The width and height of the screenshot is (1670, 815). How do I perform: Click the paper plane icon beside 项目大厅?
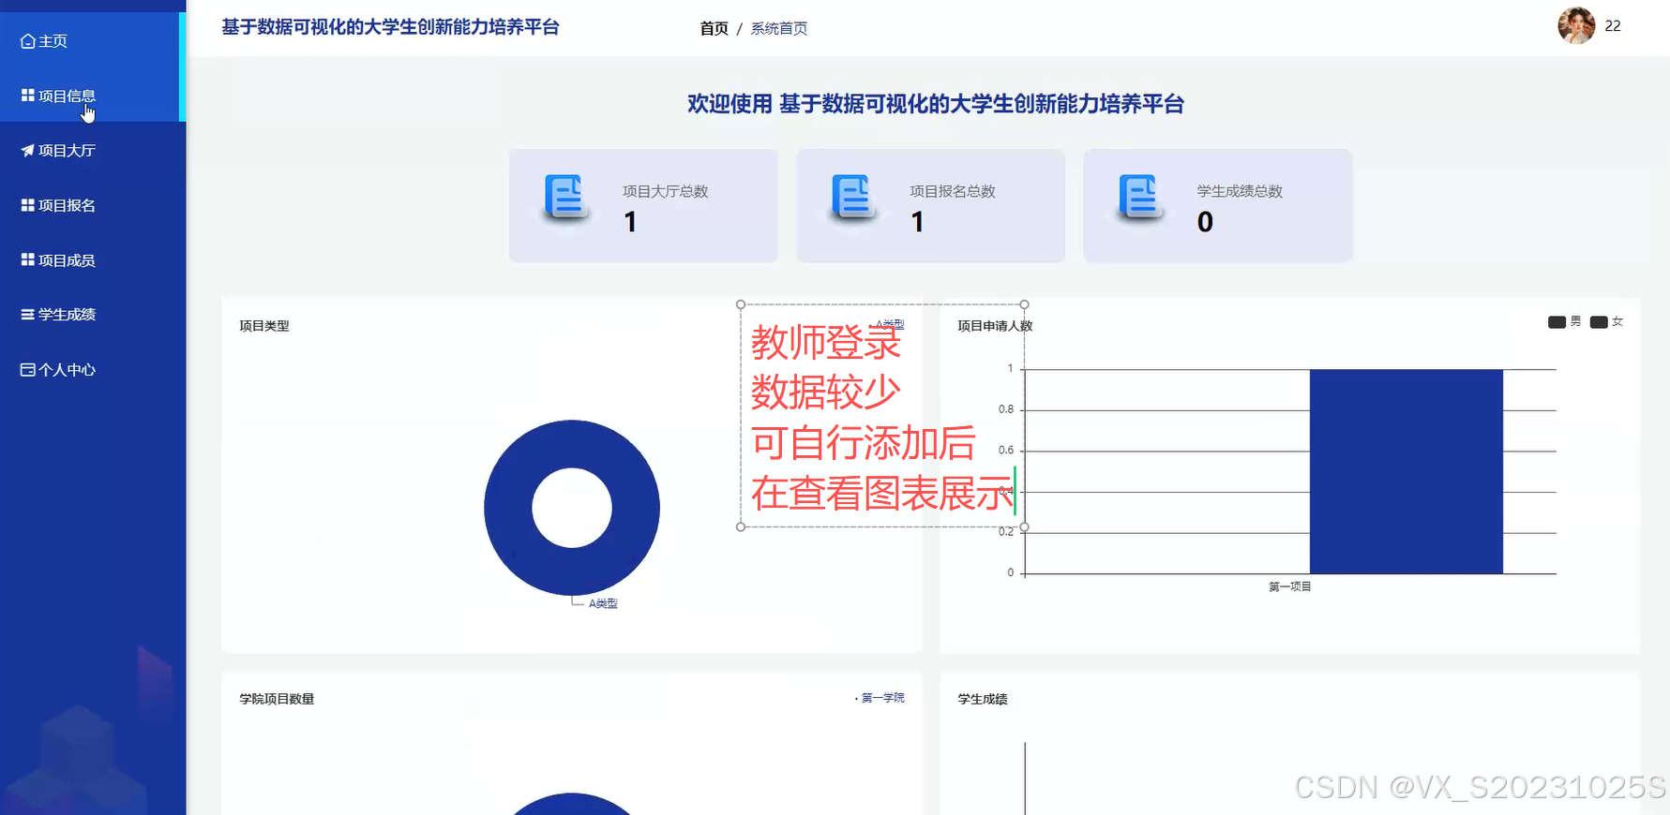[x=28, y=151]
